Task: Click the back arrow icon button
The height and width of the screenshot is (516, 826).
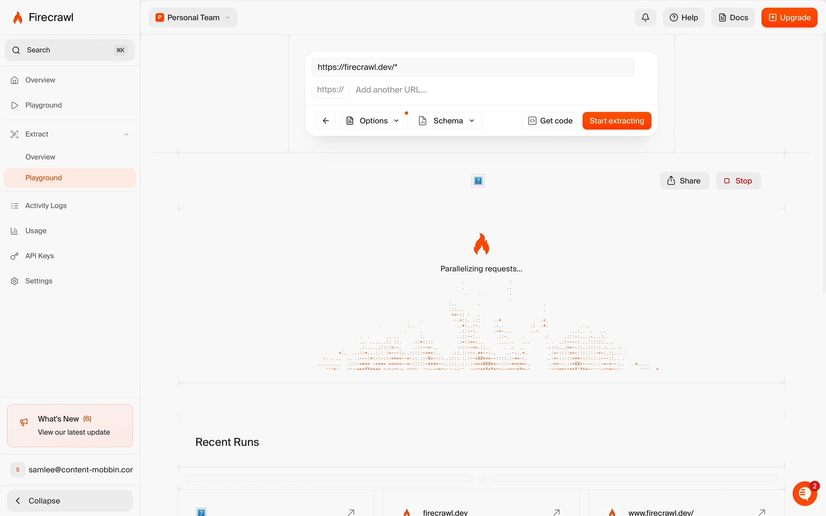Action: 326,121
